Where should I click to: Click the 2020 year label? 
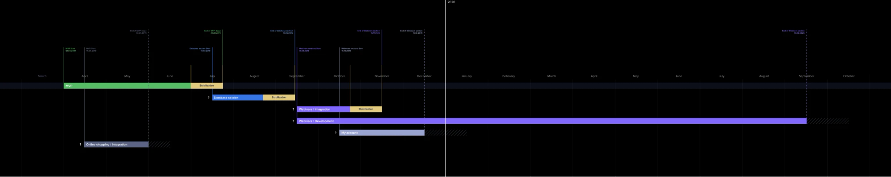451,2
